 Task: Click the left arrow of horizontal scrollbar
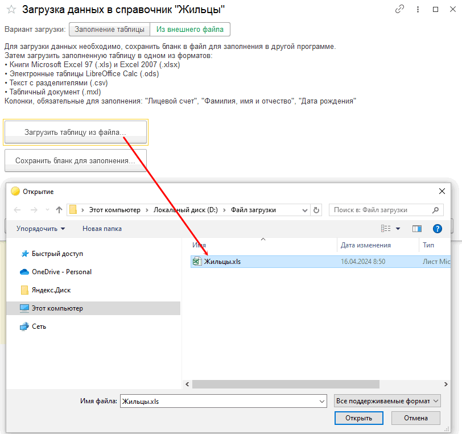[x=187, y=384]
